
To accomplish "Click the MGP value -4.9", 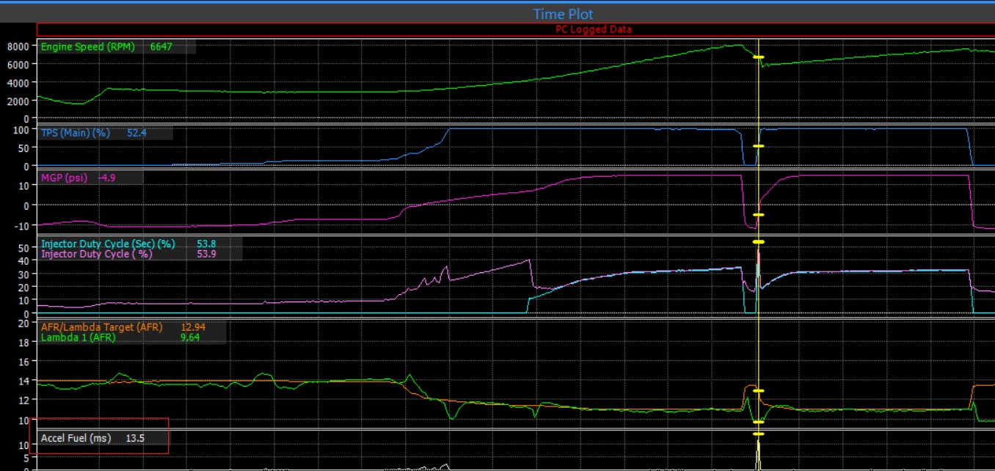I will click(108, 178).
